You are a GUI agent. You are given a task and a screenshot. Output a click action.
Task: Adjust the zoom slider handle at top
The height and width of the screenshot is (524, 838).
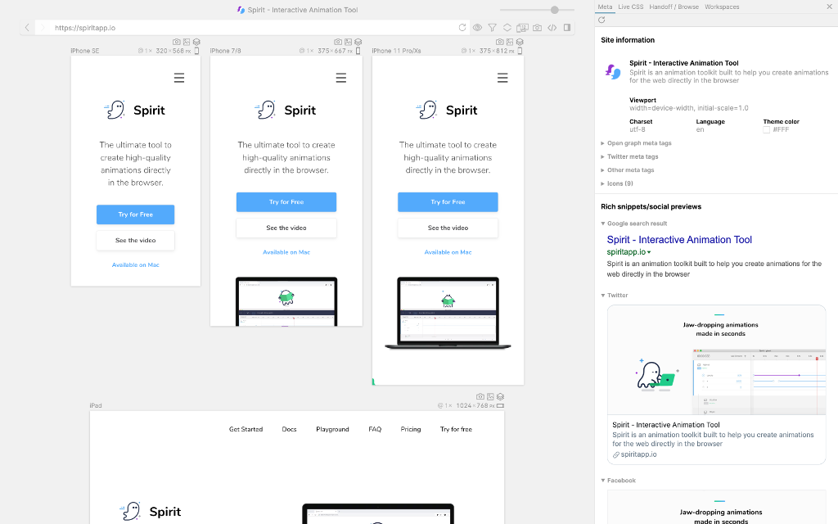coord(555,10)
